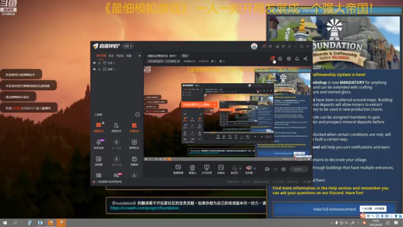
Task: Open the bell notifications icon above preview
Action: (297, 59)
